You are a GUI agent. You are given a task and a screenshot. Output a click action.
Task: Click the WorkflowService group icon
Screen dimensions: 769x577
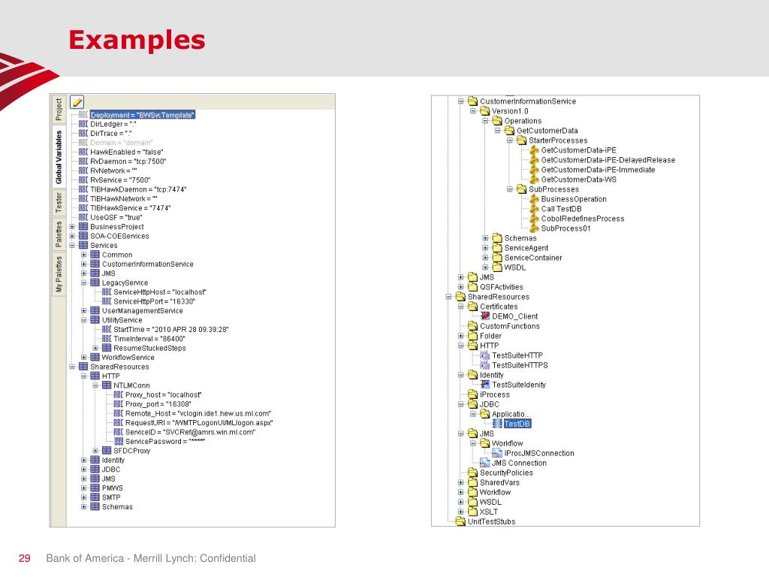tap(95, 357)
